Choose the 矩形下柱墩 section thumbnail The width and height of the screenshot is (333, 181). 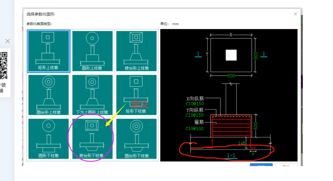(x=136, y=95)
